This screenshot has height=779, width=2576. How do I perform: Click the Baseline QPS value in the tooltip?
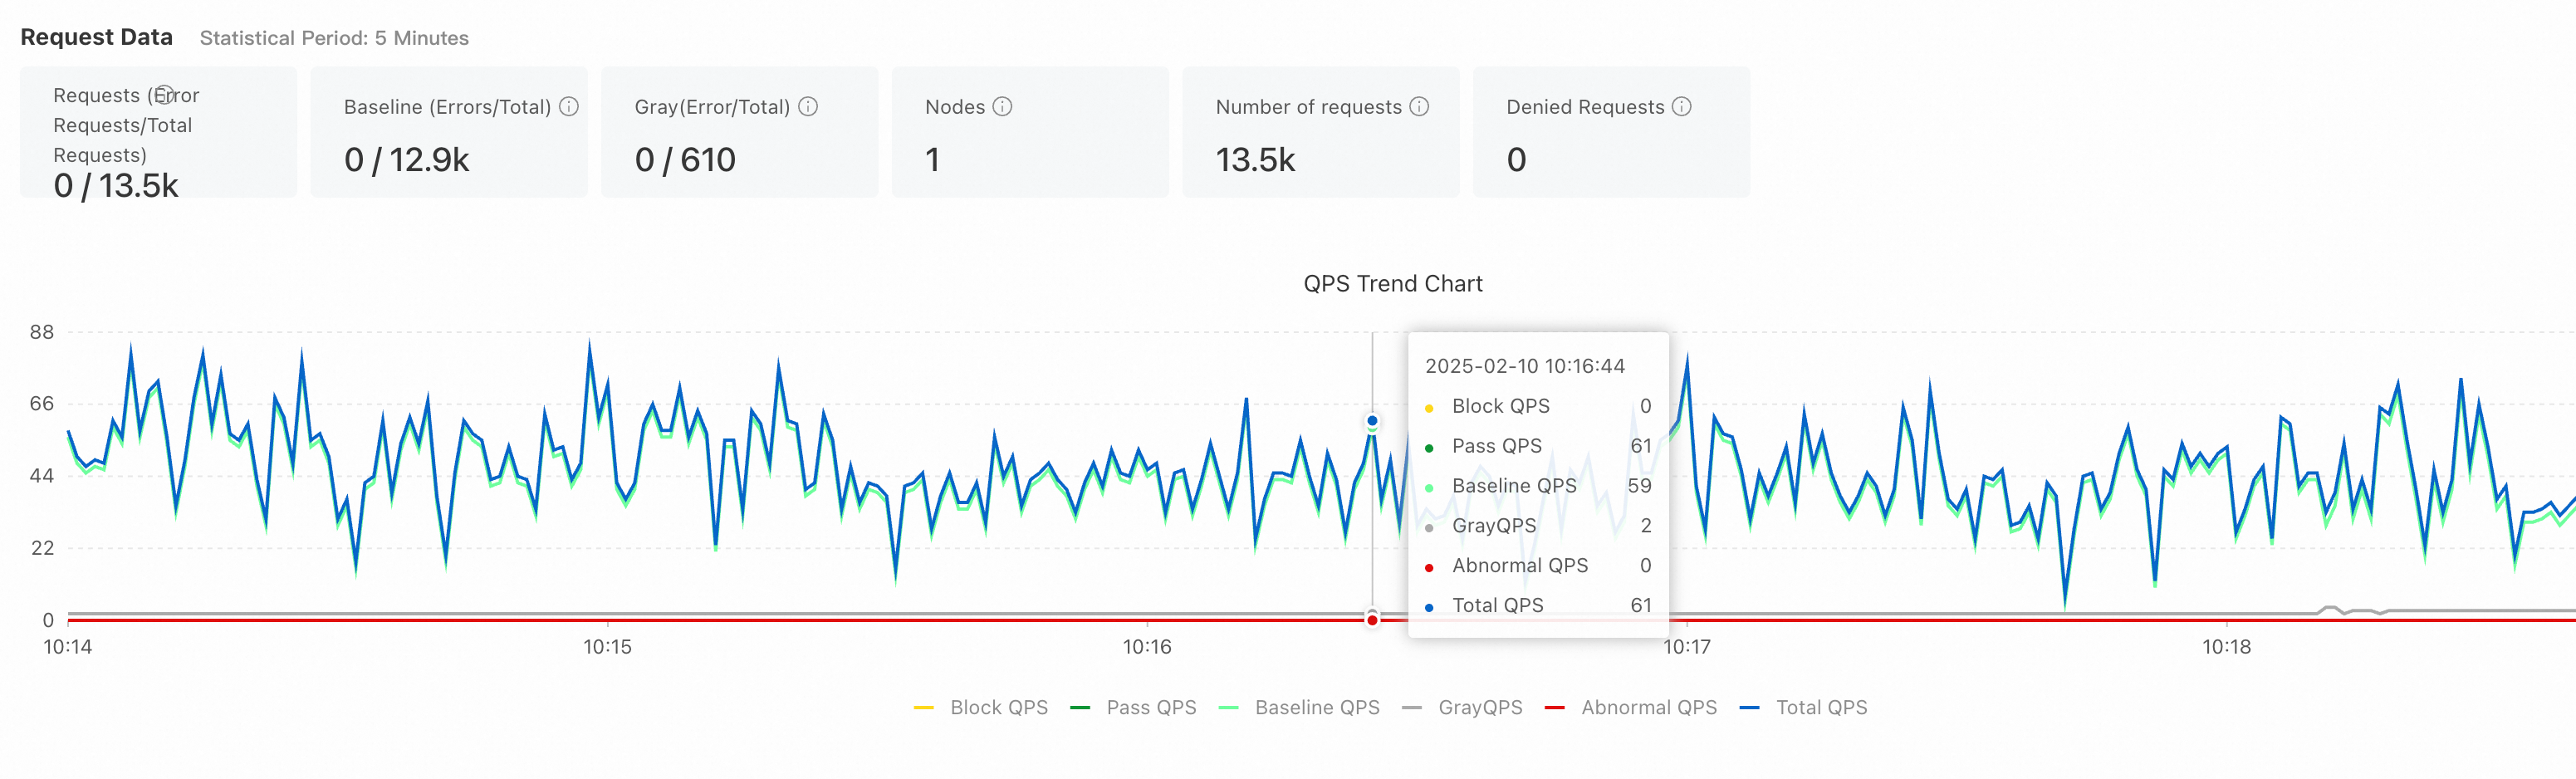[x=1644, y=485]
